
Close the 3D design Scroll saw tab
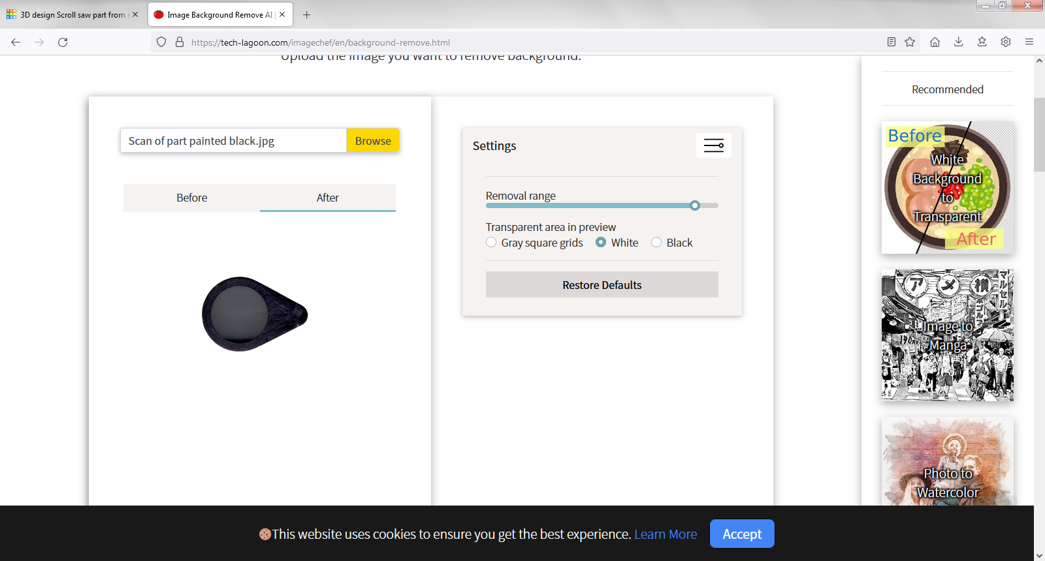point(135,14)
